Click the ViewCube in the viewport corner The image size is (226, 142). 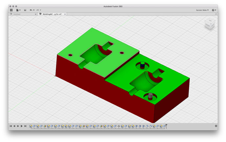[x=210, y=24]
